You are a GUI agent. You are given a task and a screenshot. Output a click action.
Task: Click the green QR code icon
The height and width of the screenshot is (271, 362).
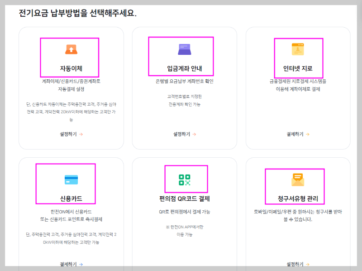(x=185, y=180)
